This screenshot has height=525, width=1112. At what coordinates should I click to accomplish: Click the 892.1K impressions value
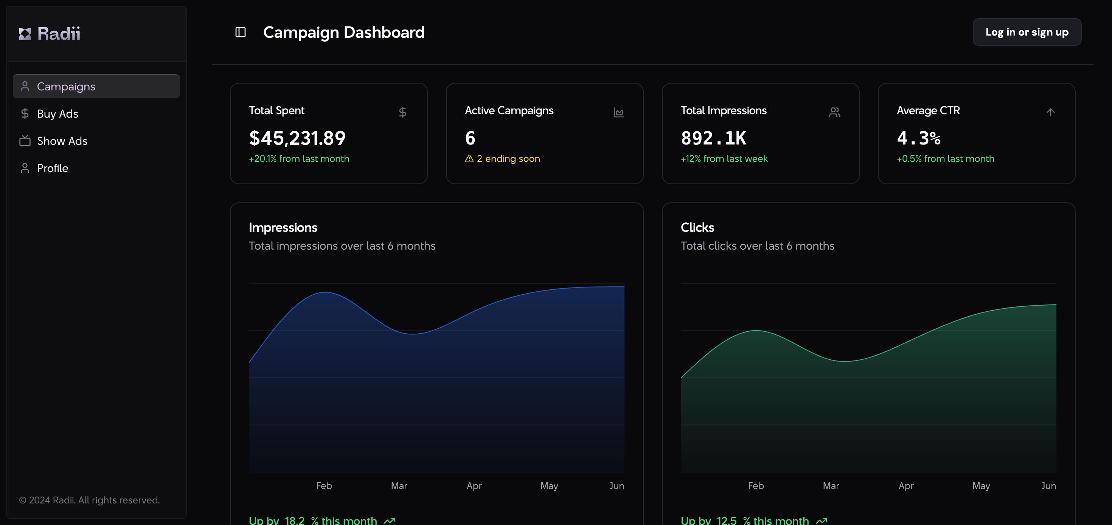pos(714,138)
